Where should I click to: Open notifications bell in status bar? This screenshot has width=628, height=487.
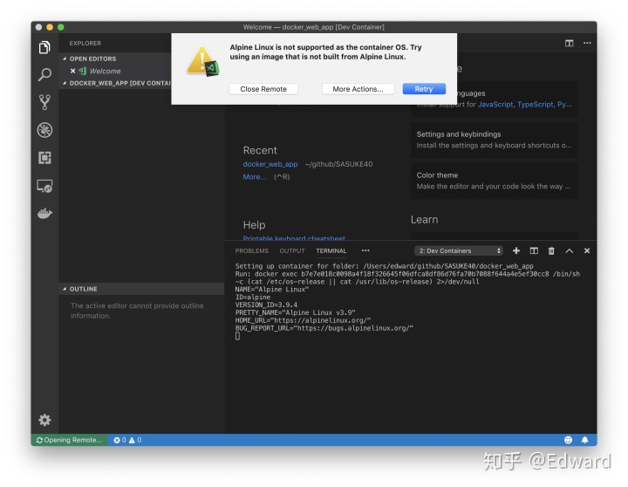pos(584,440)
